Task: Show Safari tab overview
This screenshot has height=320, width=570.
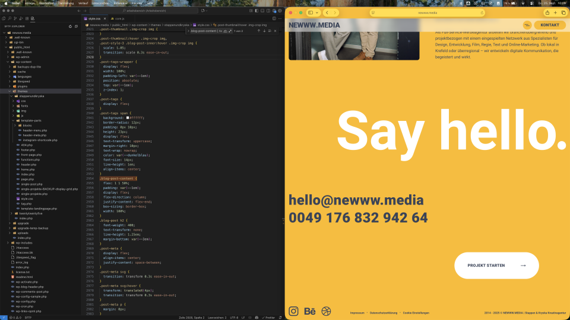Action: pos(563,12)
